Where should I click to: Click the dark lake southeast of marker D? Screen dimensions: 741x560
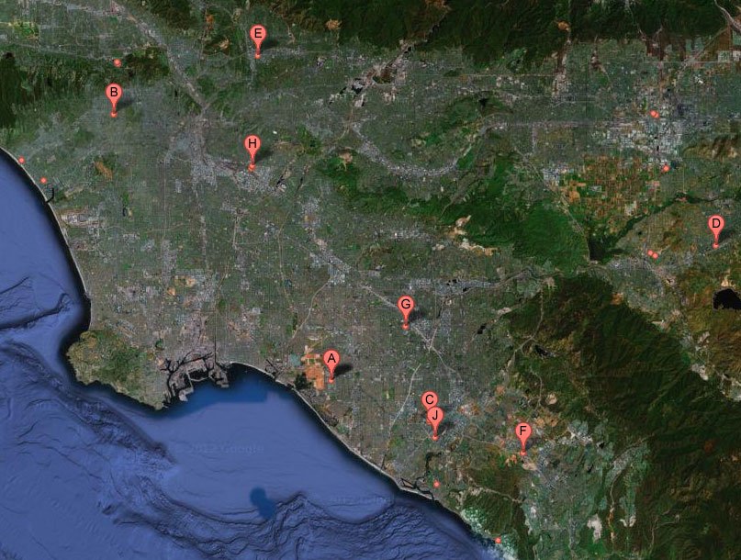726,299
